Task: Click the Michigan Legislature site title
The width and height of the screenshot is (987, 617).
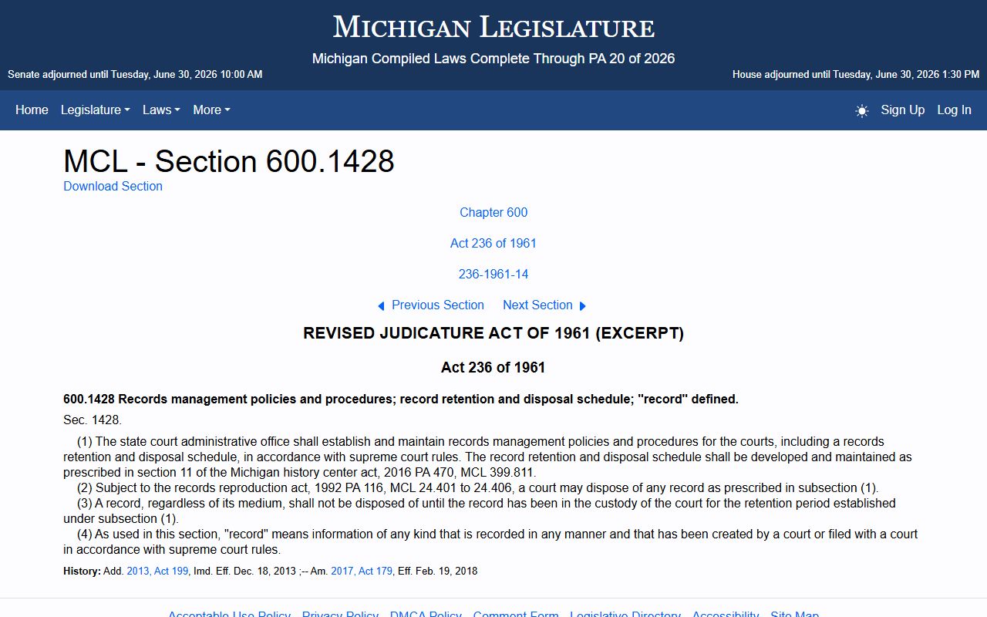Action: coord(493,27)
